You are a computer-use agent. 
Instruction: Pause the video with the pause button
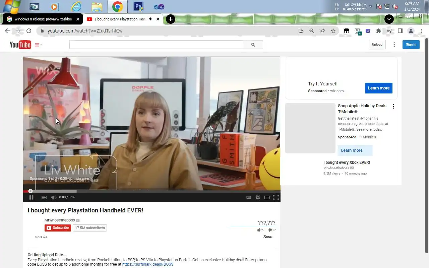(x=31, y=197)
